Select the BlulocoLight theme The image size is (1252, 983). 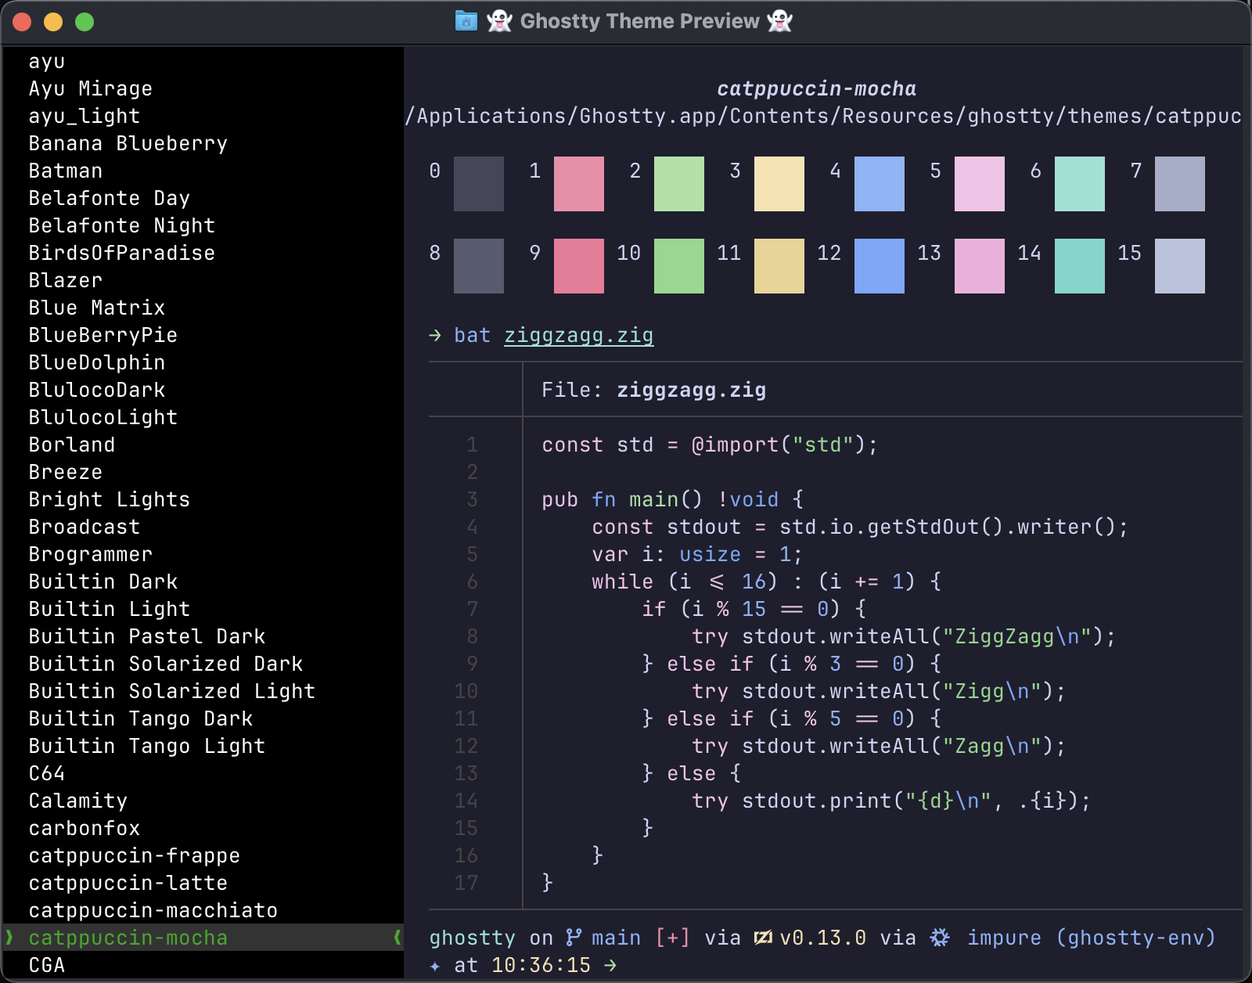(103, 417)
